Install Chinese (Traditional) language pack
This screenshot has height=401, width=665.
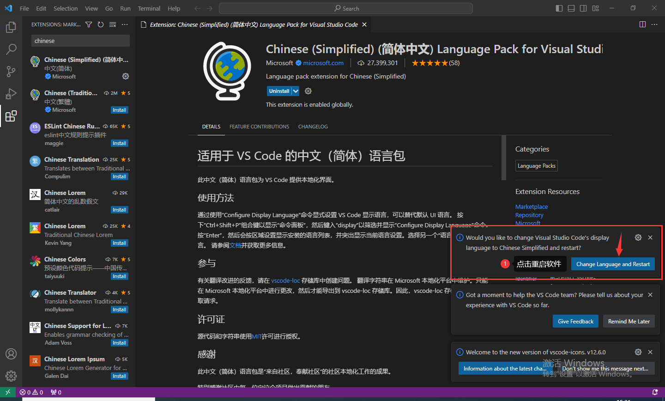(x=120, y=110)
